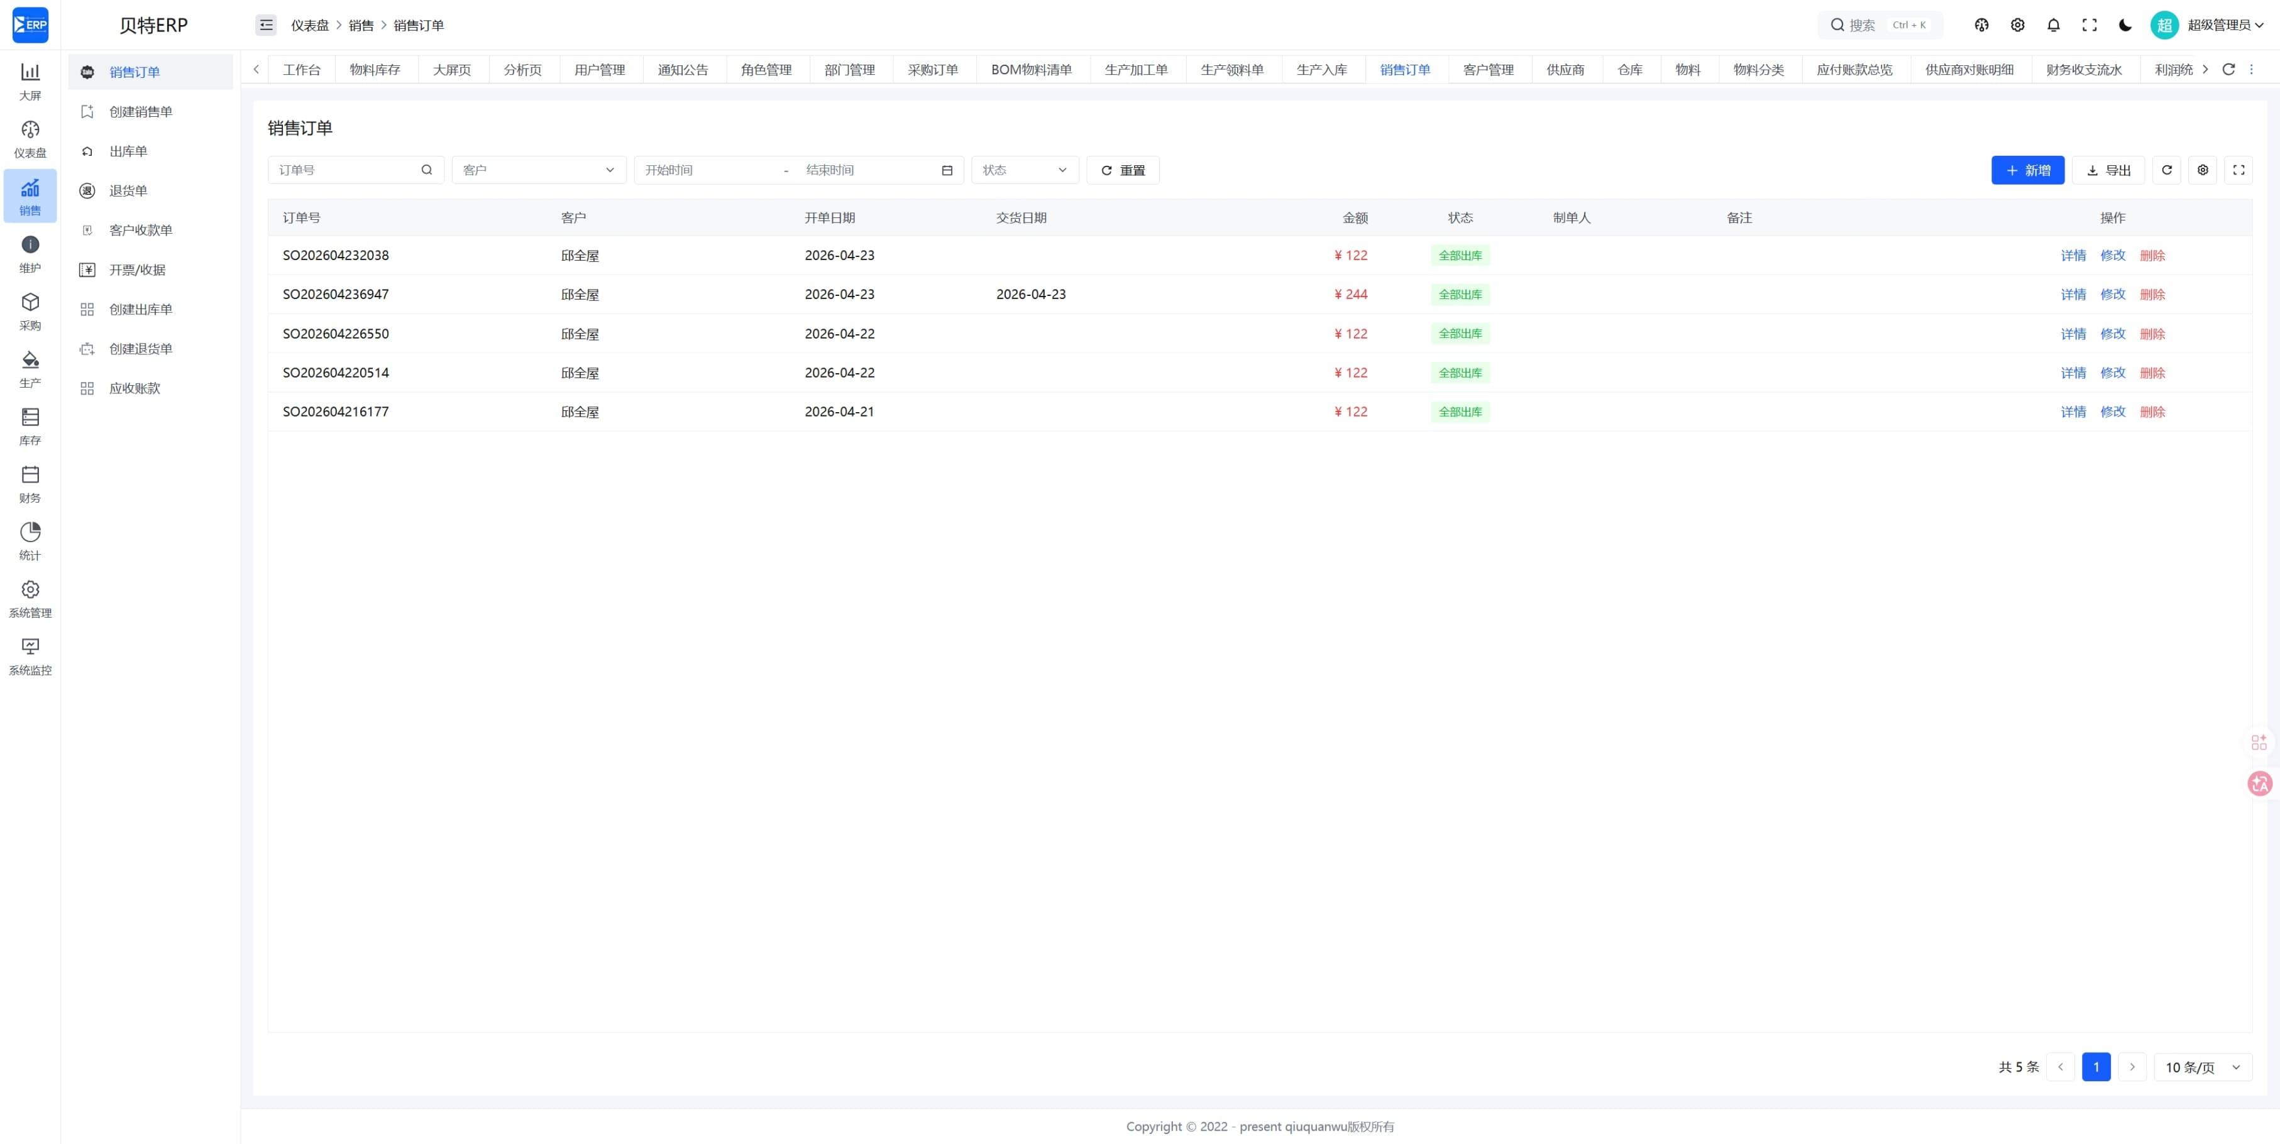Open the 采购 purchasing module

click(30, 310)
